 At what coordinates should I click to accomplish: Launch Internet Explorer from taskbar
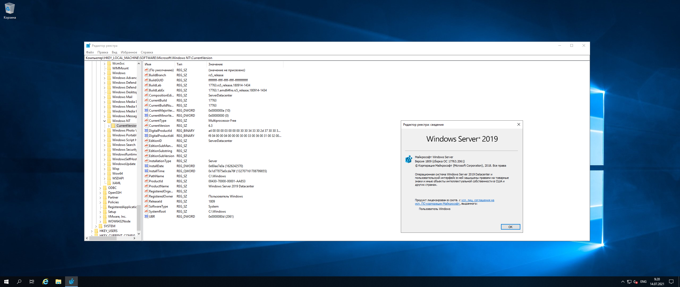(45, 282)
